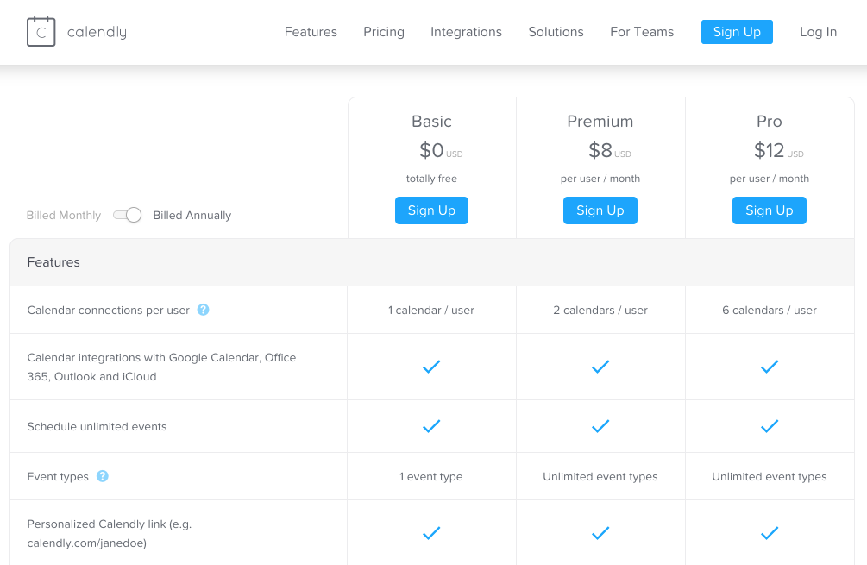Sign up for the Basic plan
The image size is (867, 565).
click(431, 210)
